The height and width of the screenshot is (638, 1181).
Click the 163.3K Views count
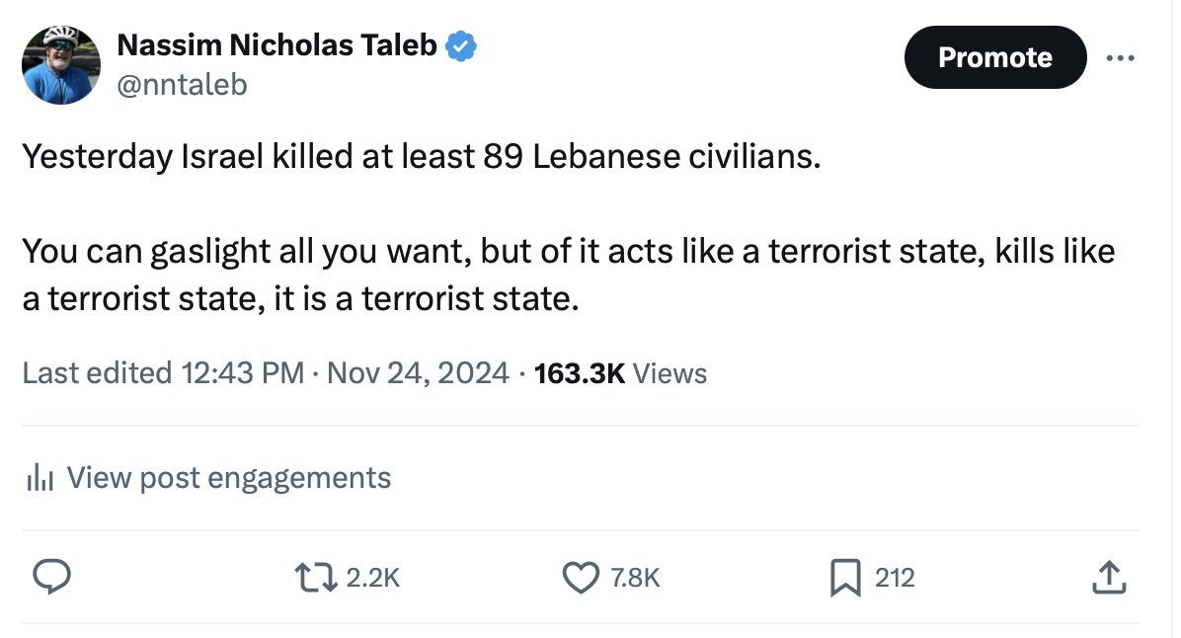click(x=620, y=373)
